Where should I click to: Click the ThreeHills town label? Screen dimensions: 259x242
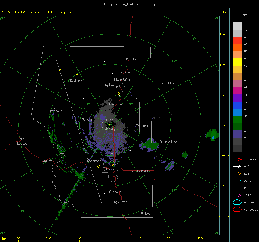[145, 126]
